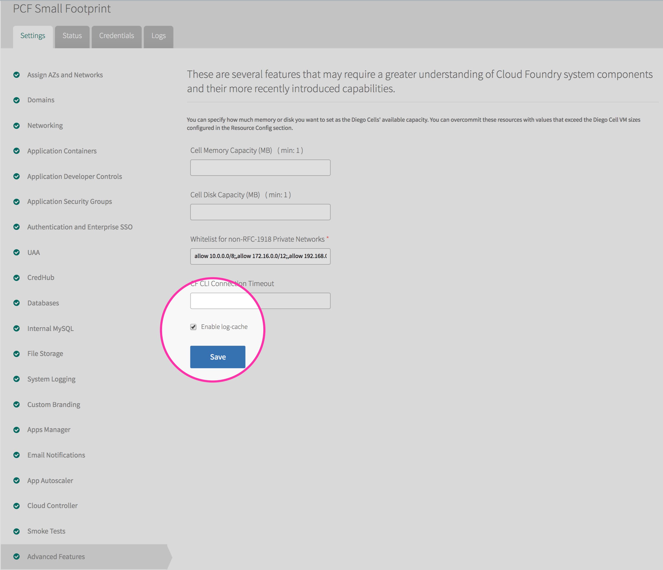Open the Cloud Controller settings page
This screenshot has width=663, height=570.
(x=52, y=506)
